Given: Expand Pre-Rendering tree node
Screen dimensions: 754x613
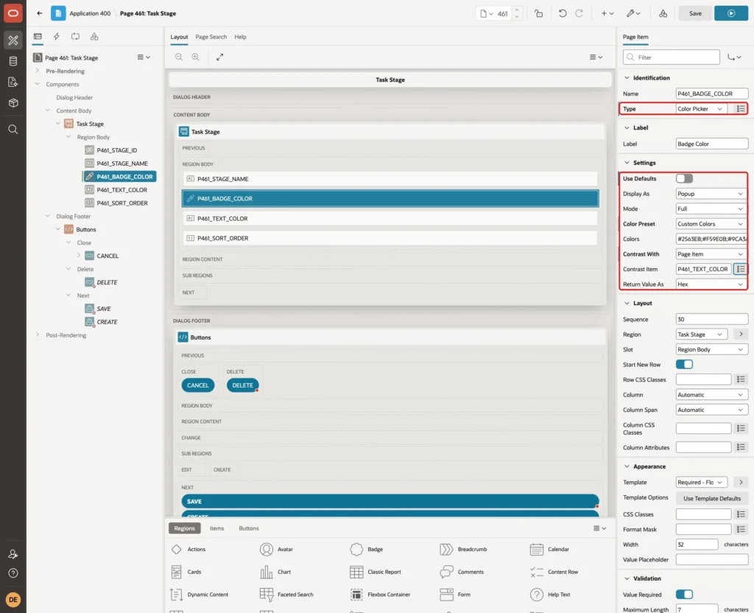Looking at the screenshot, I should pyautogui.click(x=37, y=71).
